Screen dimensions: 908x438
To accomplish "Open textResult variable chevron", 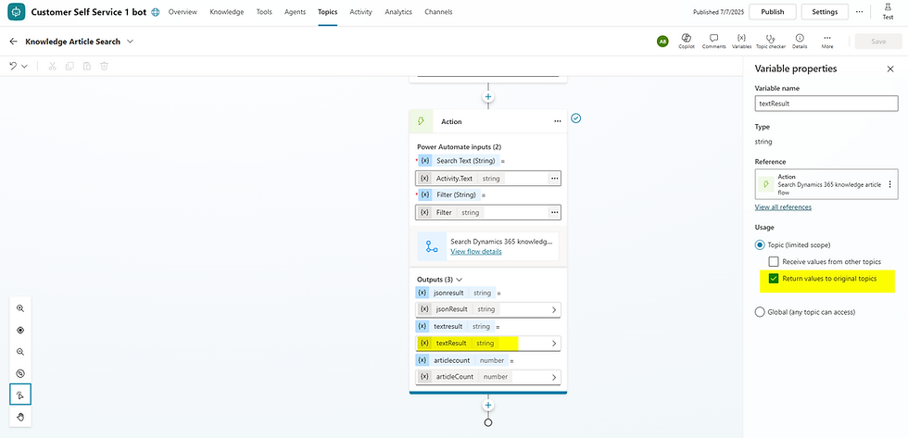I will click(x=554, y=344).
